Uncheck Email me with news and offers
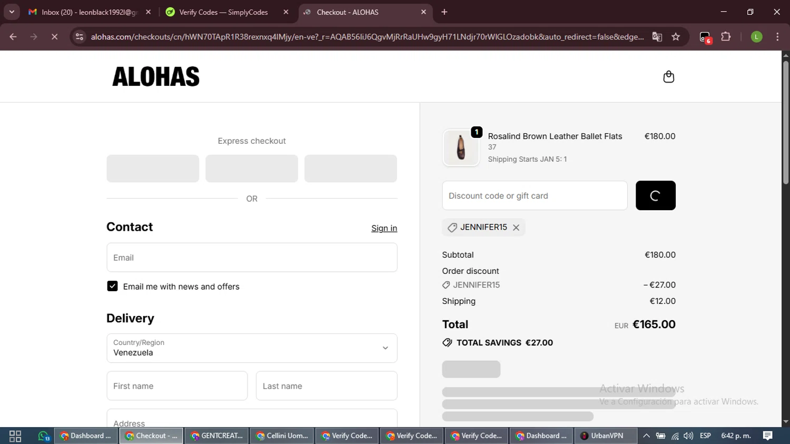Screen dimensions: 790x444 coord(112,286)
